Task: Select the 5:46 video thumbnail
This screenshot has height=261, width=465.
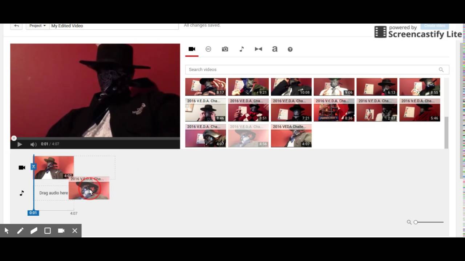Action: tap(420, 110)
